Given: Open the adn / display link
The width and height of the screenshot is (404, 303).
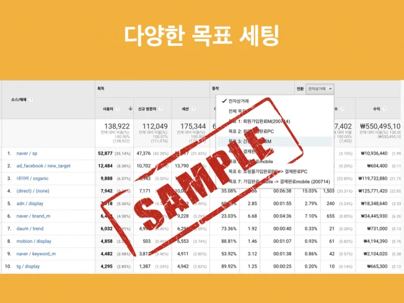Looking at the screenshot, I should (30, 203).
